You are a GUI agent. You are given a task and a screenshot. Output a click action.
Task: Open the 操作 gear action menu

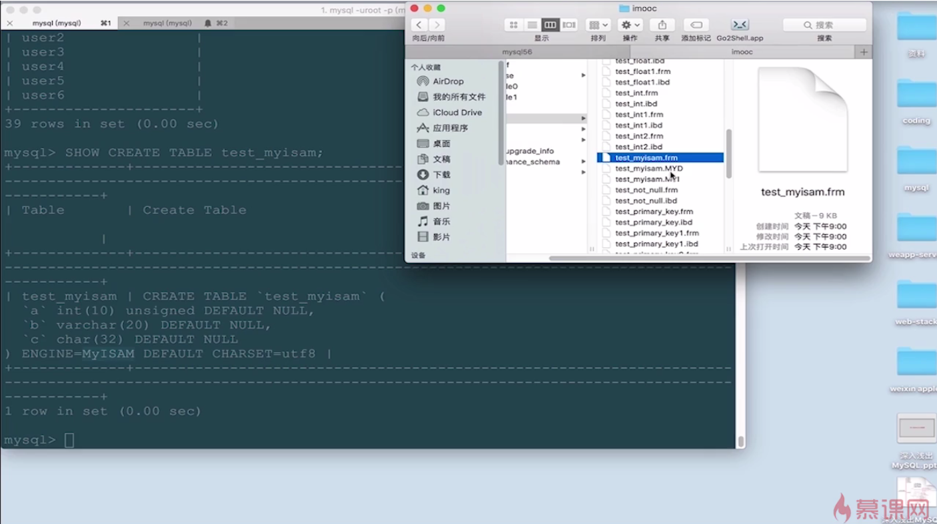(630, 25)
